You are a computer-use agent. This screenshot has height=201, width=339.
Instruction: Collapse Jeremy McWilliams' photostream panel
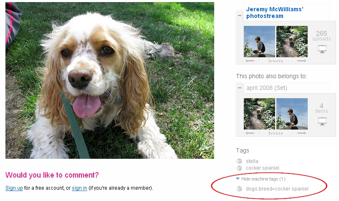240,15
